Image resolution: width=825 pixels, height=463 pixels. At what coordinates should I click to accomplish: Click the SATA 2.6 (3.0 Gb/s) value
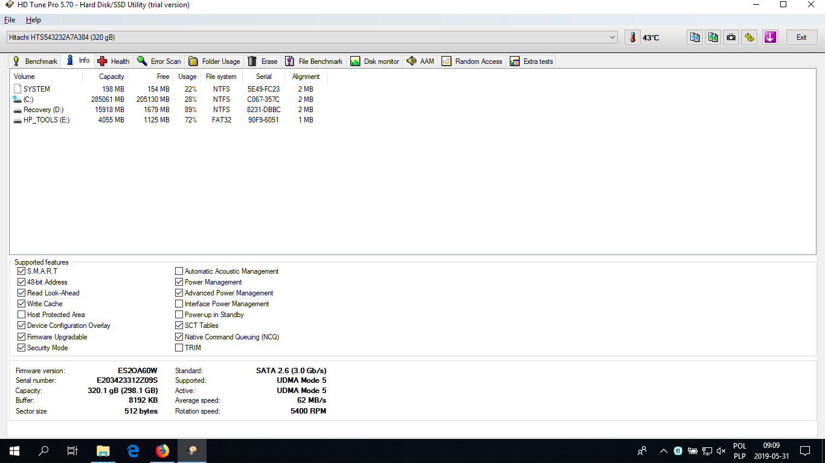click(291, 371)
